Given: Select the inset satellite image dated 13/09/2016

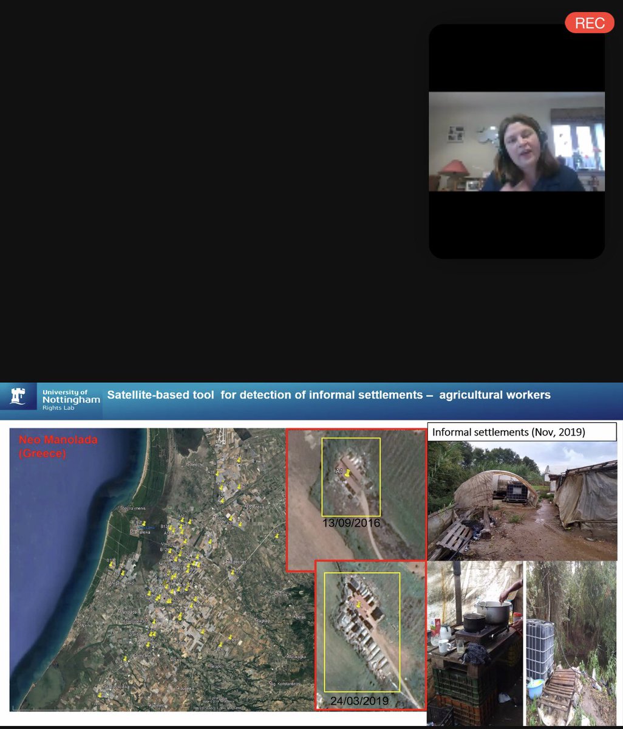Looking at the screenshot, I should tap(356, 500).
